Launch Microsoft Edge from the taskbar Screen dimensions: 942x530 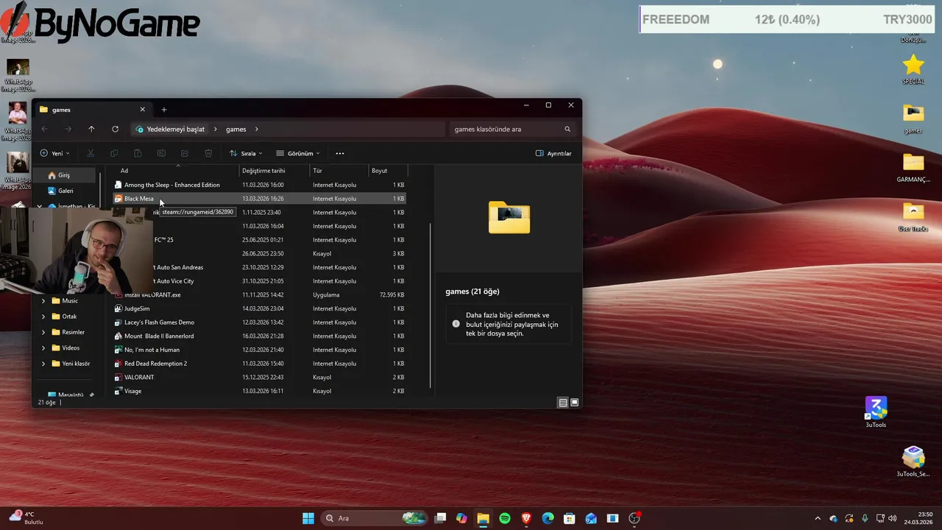(548, 518)
